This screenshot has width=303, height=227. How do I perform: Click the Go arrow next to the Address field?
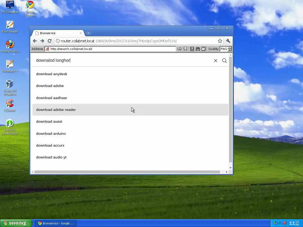179,49
